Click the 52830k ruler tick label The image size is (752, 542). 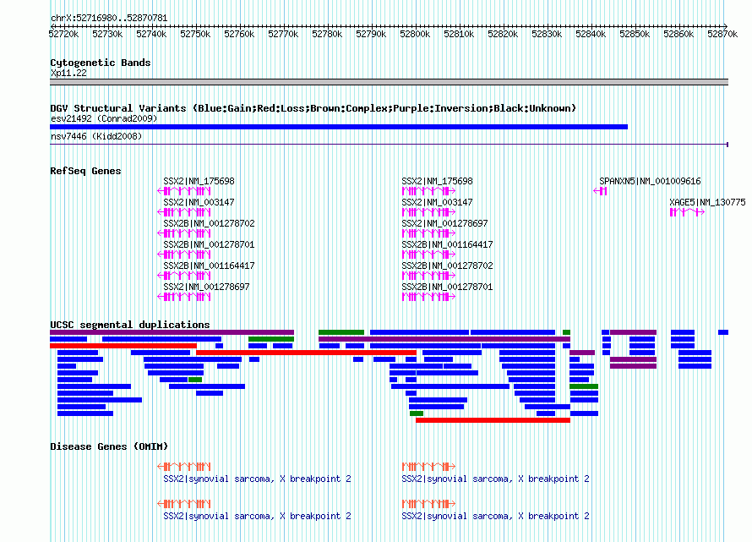point(547,34)
